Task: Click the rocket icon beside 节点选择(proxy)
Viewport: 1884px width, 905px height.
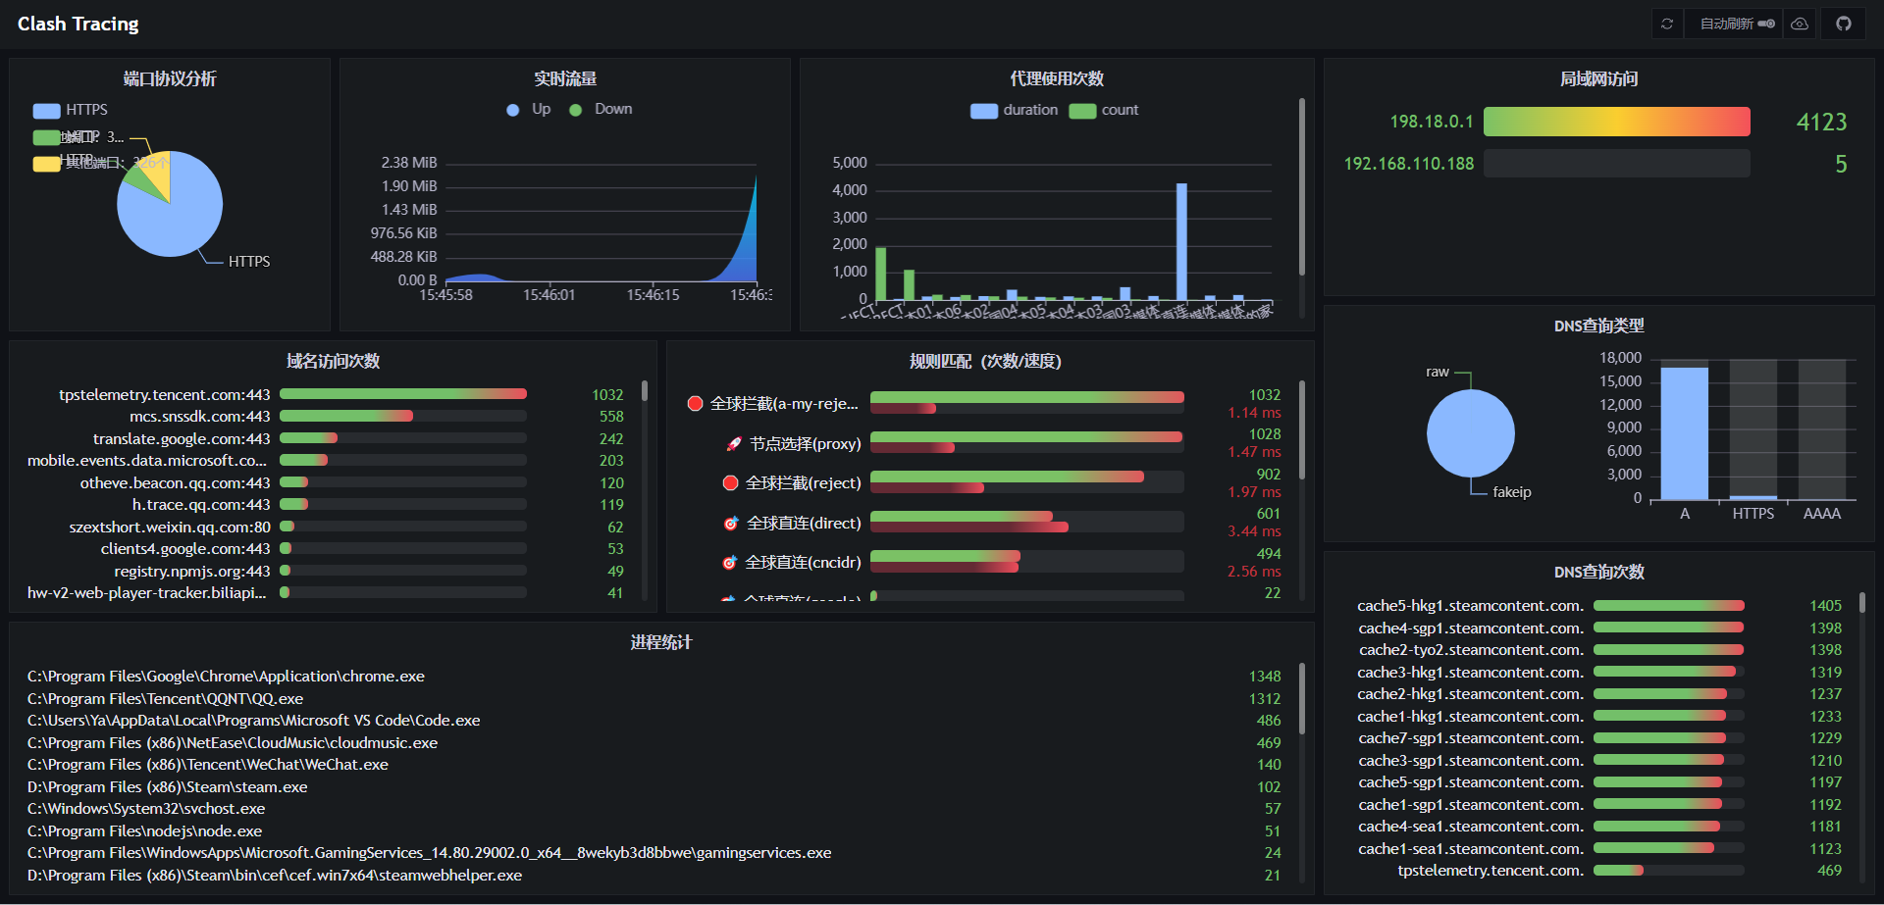Action: [734, 444]
